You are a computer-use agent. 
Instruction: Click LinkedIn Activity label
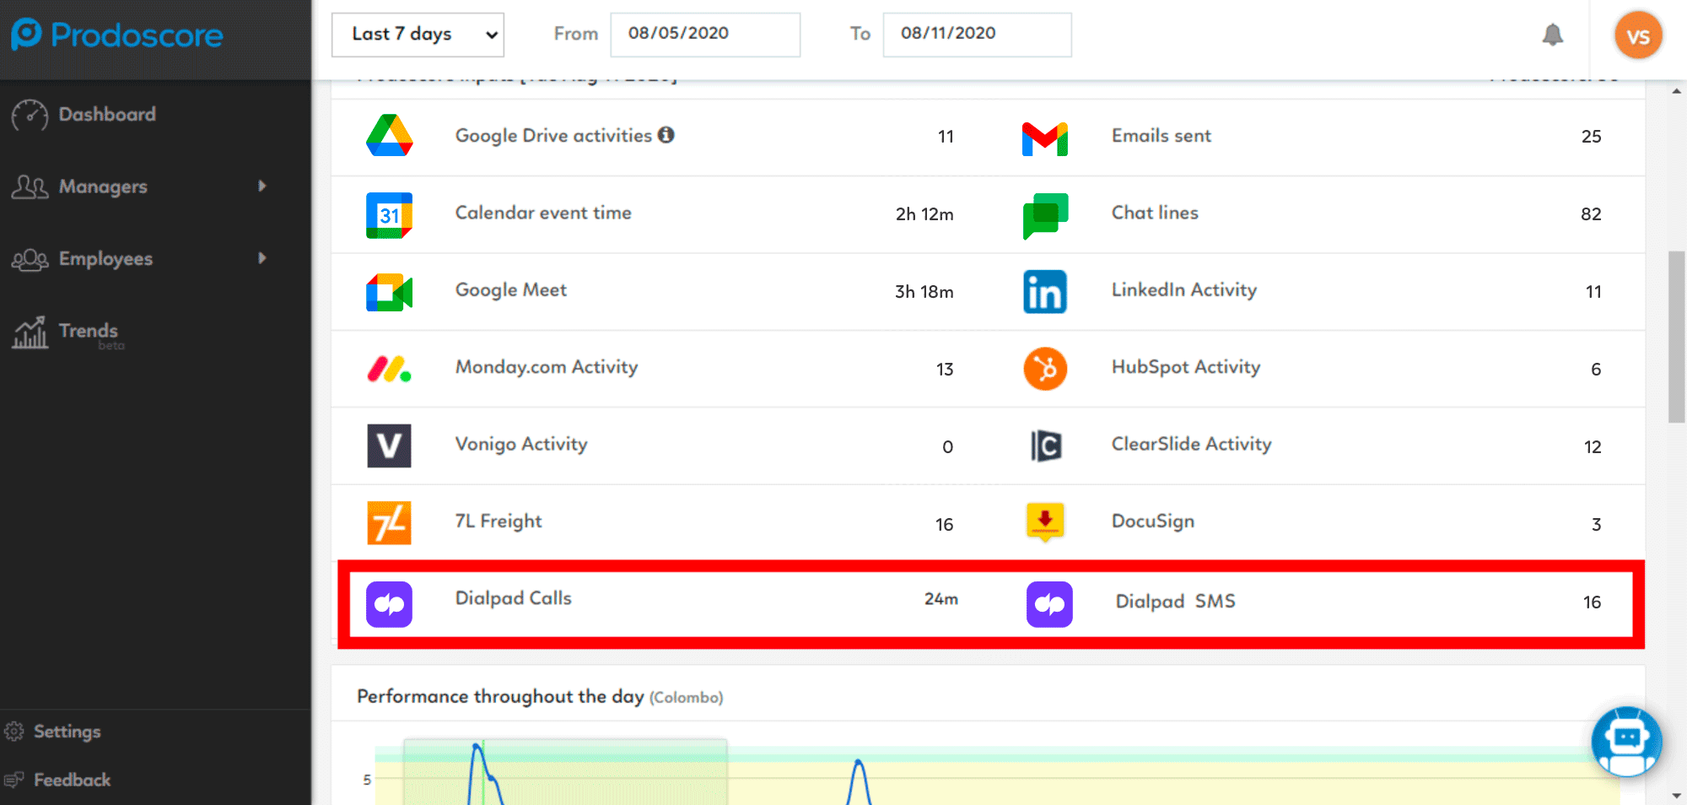click(1184, 289)
